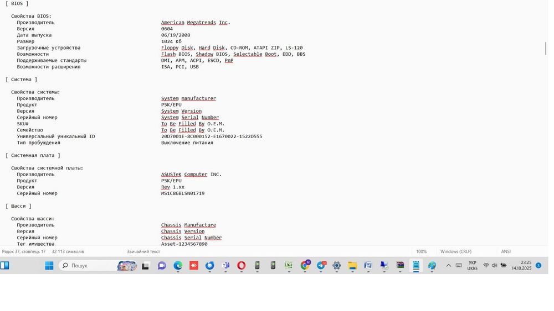Open Task View from the taskbar

145,266
